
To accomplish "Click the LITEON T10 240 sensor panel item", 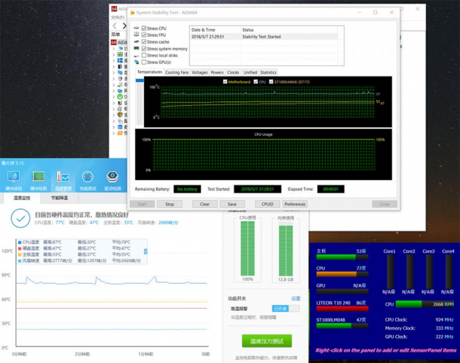I will [342, 306].
